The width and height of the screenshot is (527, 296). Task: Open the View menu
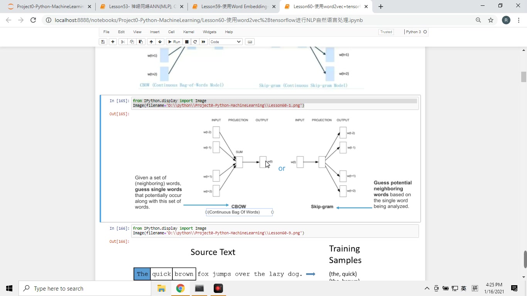tap(137, 32)
